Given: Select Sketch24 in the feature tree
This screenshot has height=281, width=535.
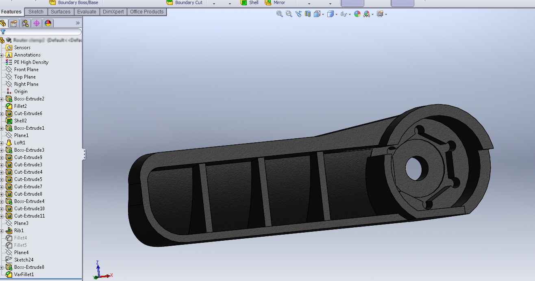Looking at the screenshot, I should coord(24,260).
